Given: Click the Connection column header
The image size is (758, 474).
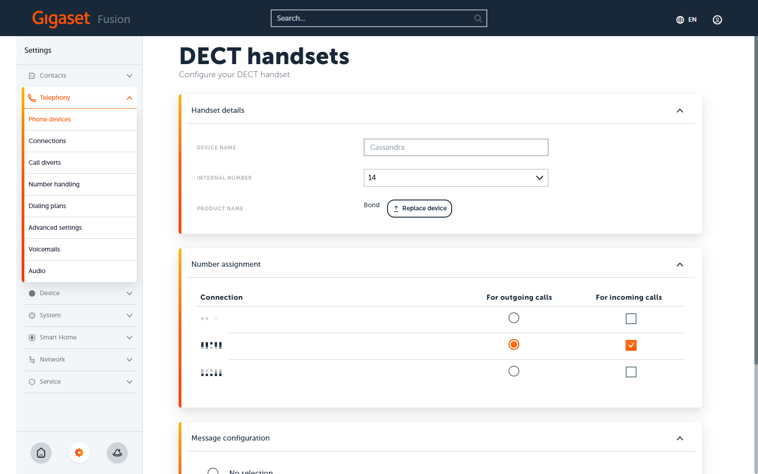Looking at the screenshot, I should click(222, 297).
